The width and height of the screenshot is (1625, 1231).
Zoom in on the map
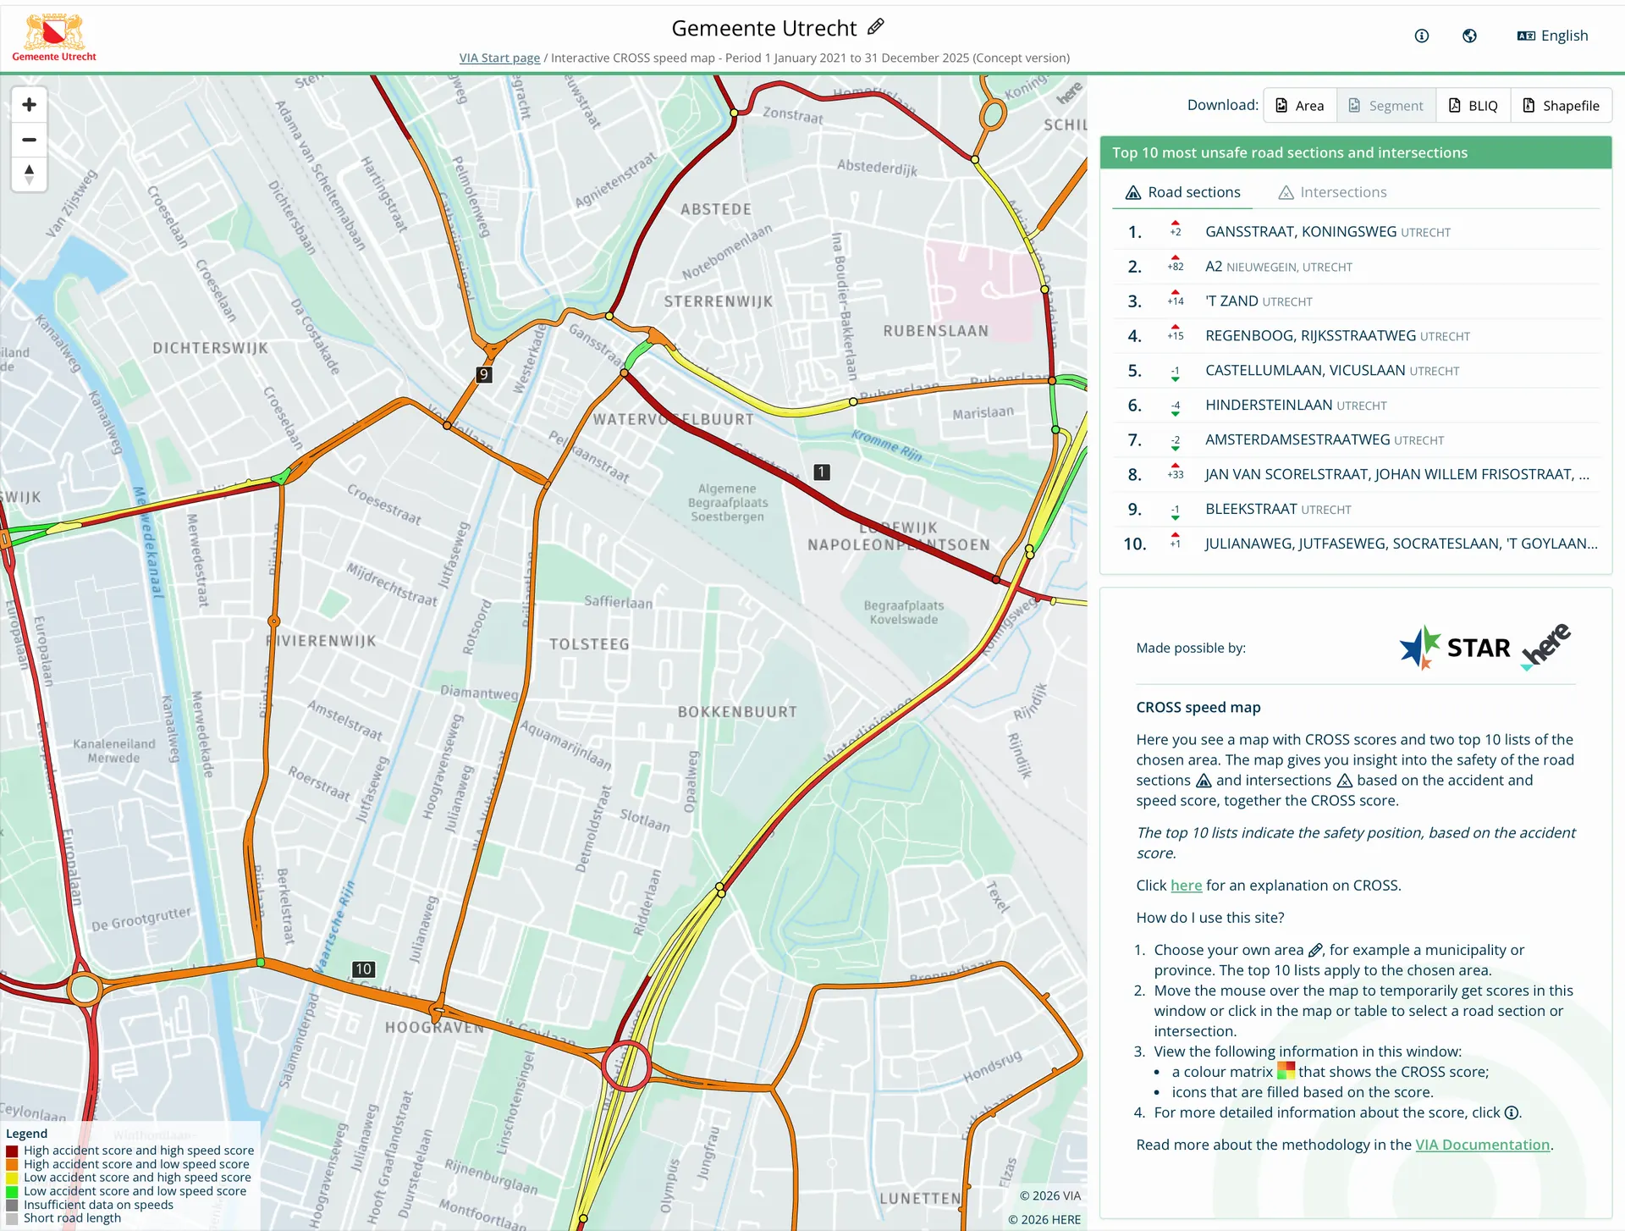29,105
